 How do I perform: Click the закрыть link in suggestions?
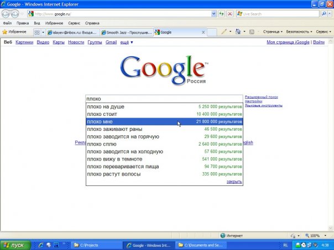coord(234,182)
